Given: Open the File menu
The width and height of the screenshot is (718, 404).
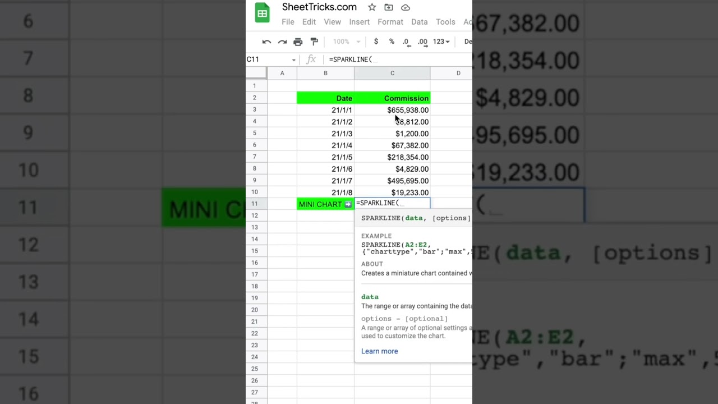Looking at the screenshot, I should click(288, 22).
